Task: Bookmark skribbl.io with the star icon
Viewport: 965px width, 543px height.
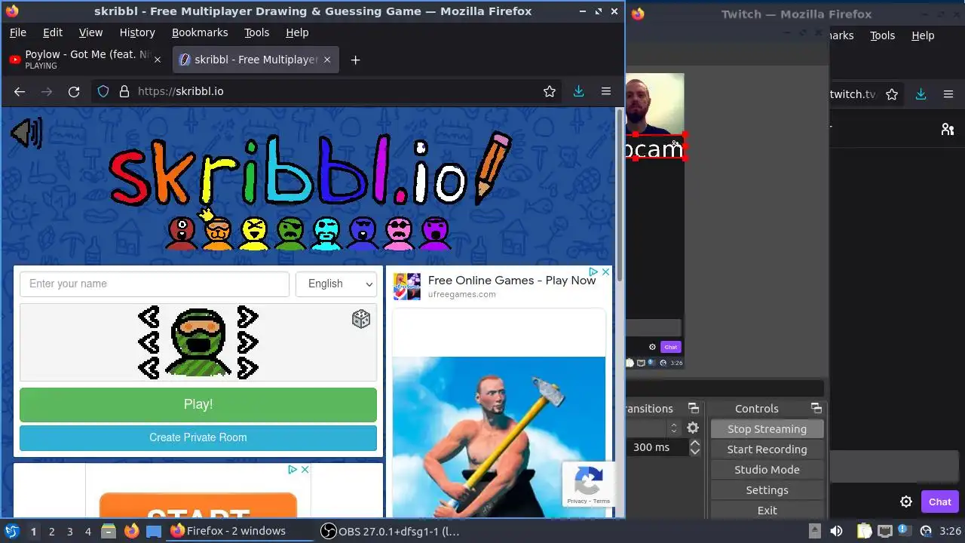Action: click(550, 91)
